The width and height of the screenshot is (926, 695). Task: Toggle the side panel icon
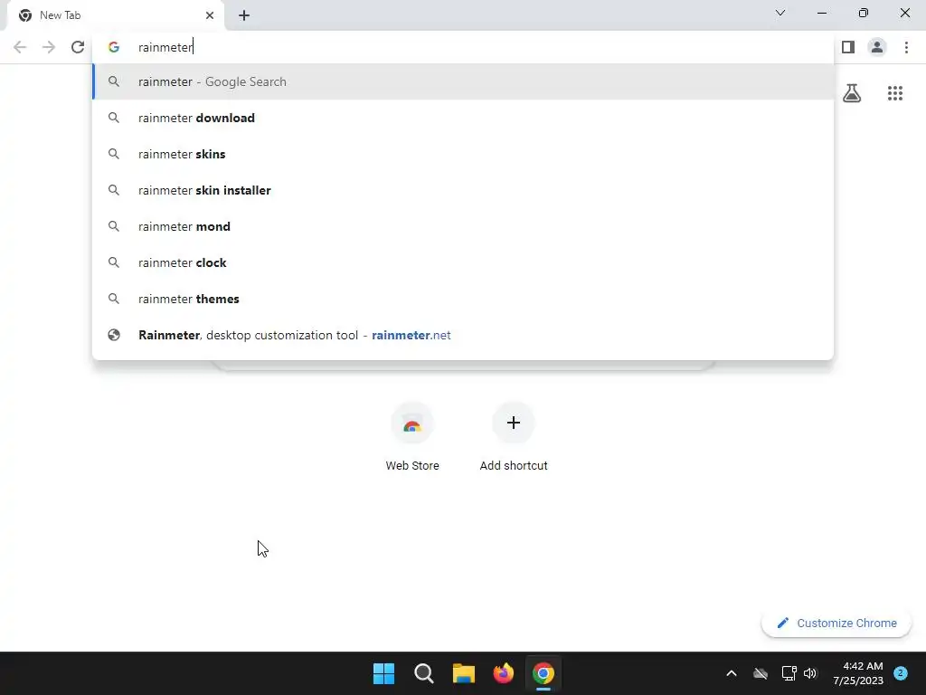848,47
